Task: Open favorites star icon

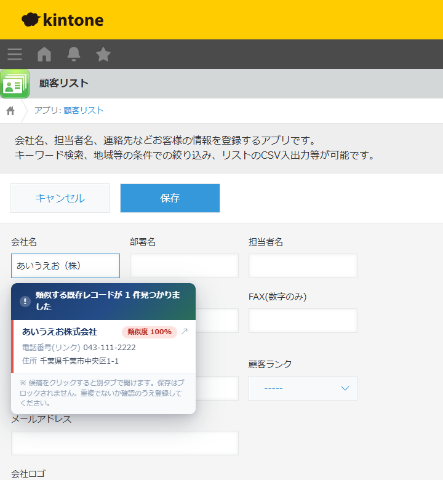Action: [103, 54]
